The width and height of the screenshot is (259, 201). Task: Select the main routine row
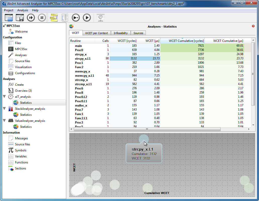click(160, 46)
